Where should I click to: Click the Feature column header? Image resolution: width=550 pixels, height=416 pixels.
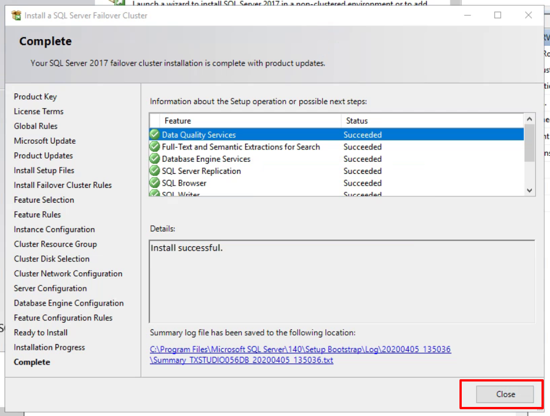[250, 121]
